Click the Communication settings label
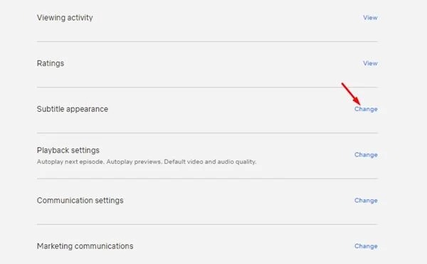Screen dimensions: 427x264 tap(80, 201)
